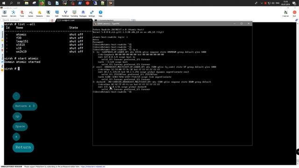Click the main terminal vertical scrollbar
Viewport: 299px width, 168px height.
pos(298,93)
